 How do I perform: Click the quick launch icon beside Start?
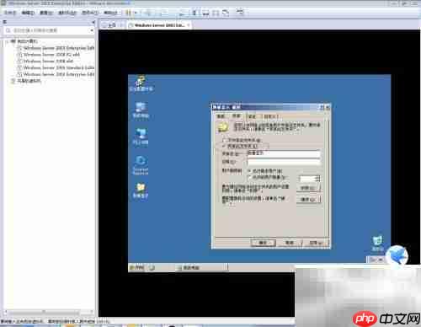click(152, 267)
